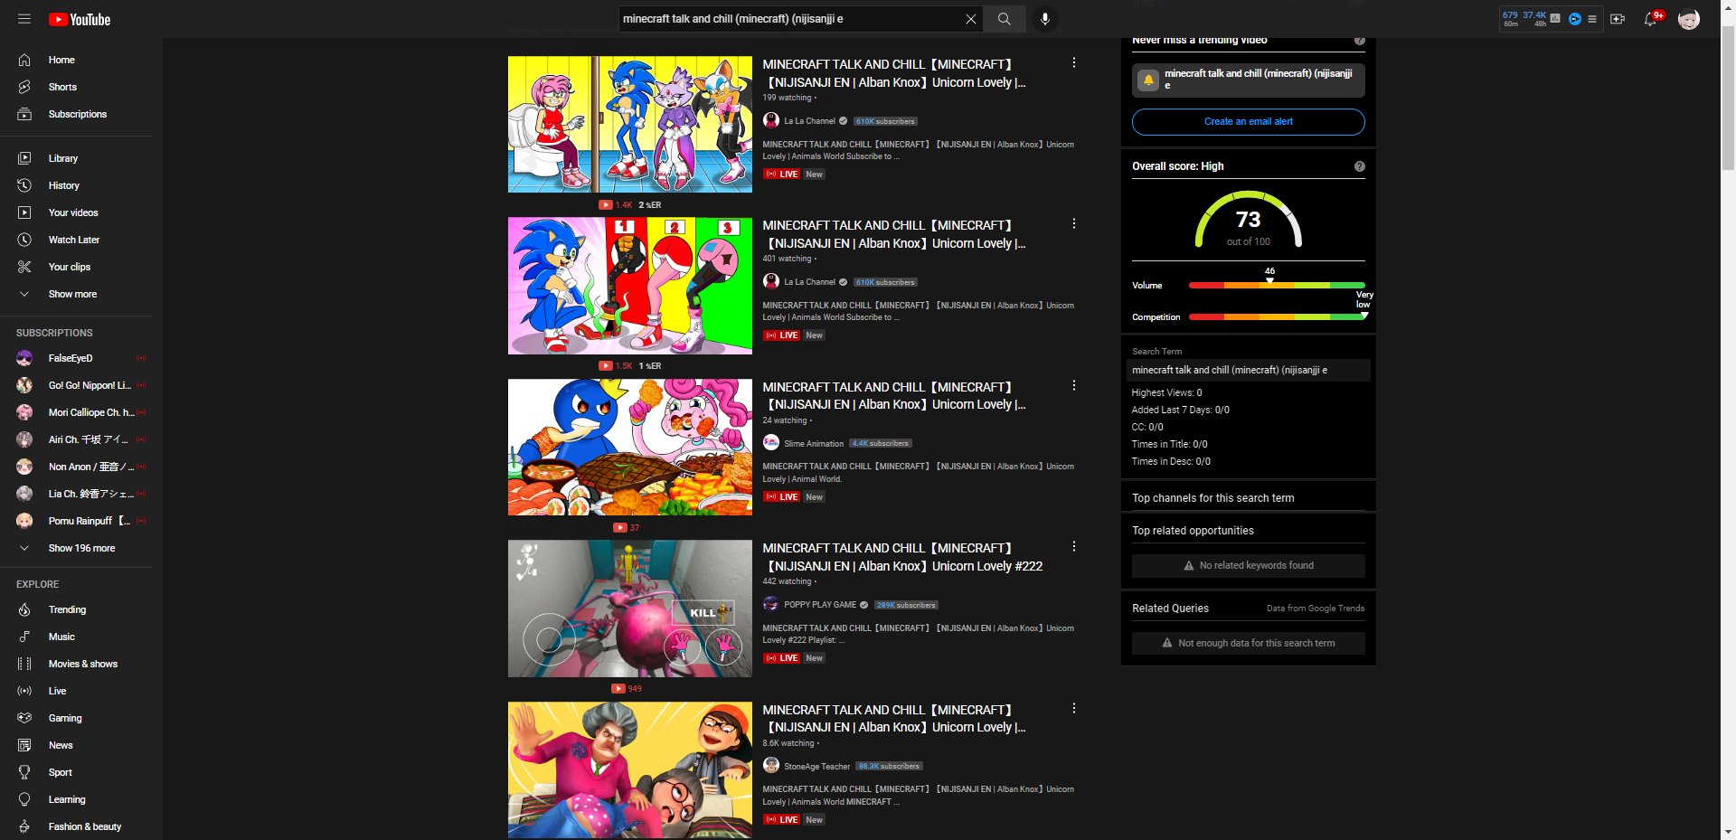1736x840 pixels.
Task: Click the blue vidIQ logo icon
Action: click(1575, 19)
